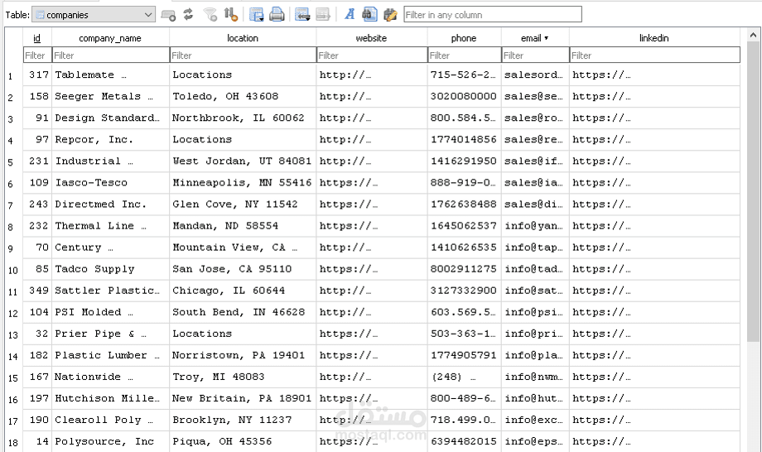Select row number 10 header
This screenshot has width=762, height=452.
coord(13,270)
